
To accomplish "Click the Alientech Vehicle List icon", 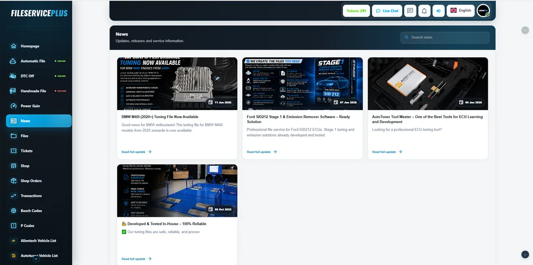I will (14, 241).
